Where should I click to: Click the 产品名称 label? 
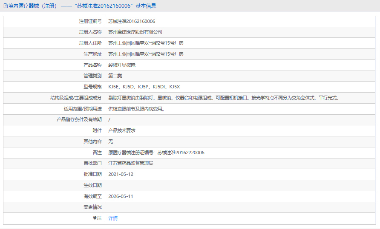(92, 65)
